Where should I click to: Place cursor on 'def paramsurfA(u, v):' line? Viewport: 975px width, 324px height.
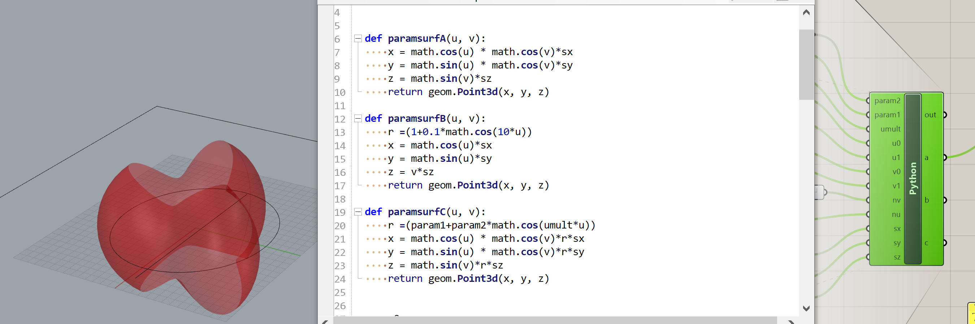click(x=425, y=39)
